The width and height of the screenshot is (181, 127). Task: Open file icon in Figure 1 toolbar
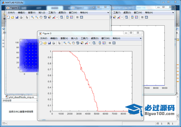13,17
